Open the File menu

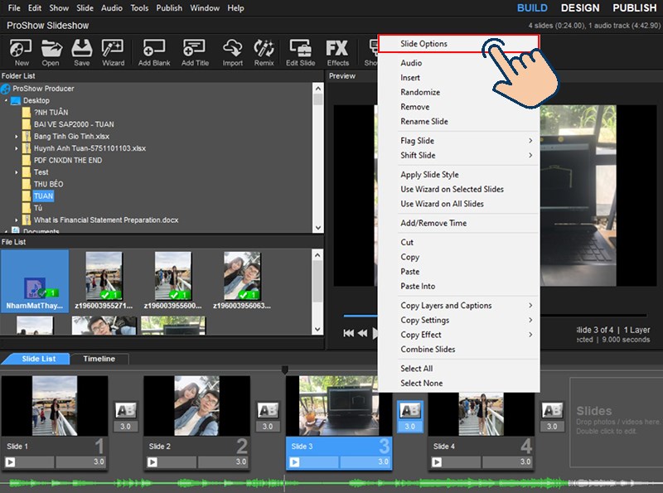coord(14,8)
